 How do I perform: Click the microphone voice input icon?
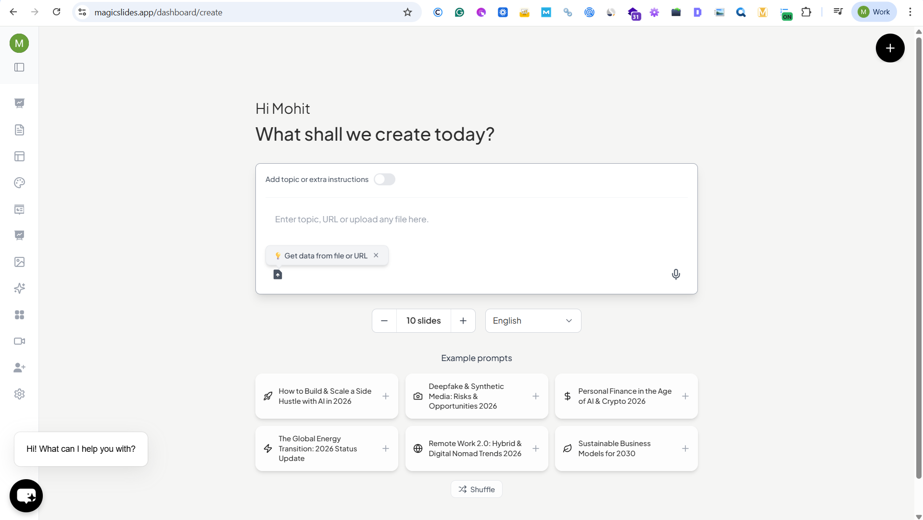(676, 274)
